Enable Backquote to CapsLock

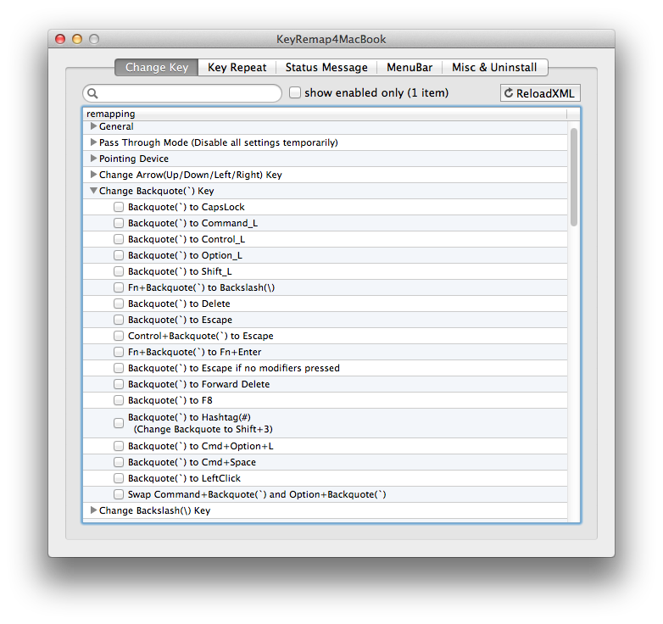[x=119, y=207]
